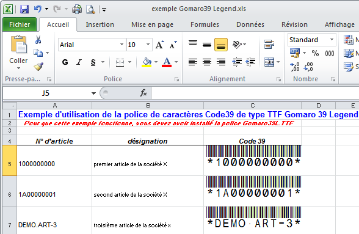
Task: Increase the font size
Action: 159,45
